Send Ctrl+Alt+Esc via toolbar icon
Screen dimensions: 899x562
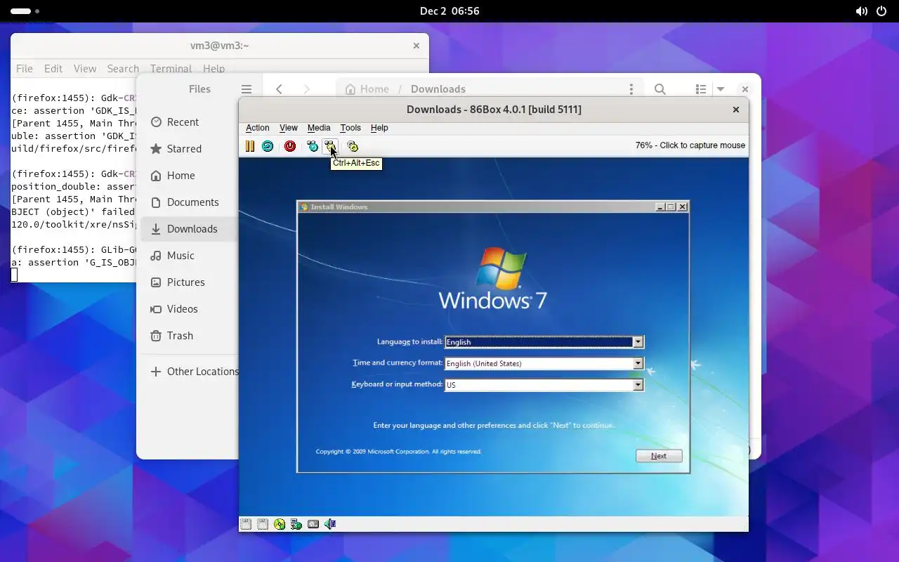click(x=330, y=146)
